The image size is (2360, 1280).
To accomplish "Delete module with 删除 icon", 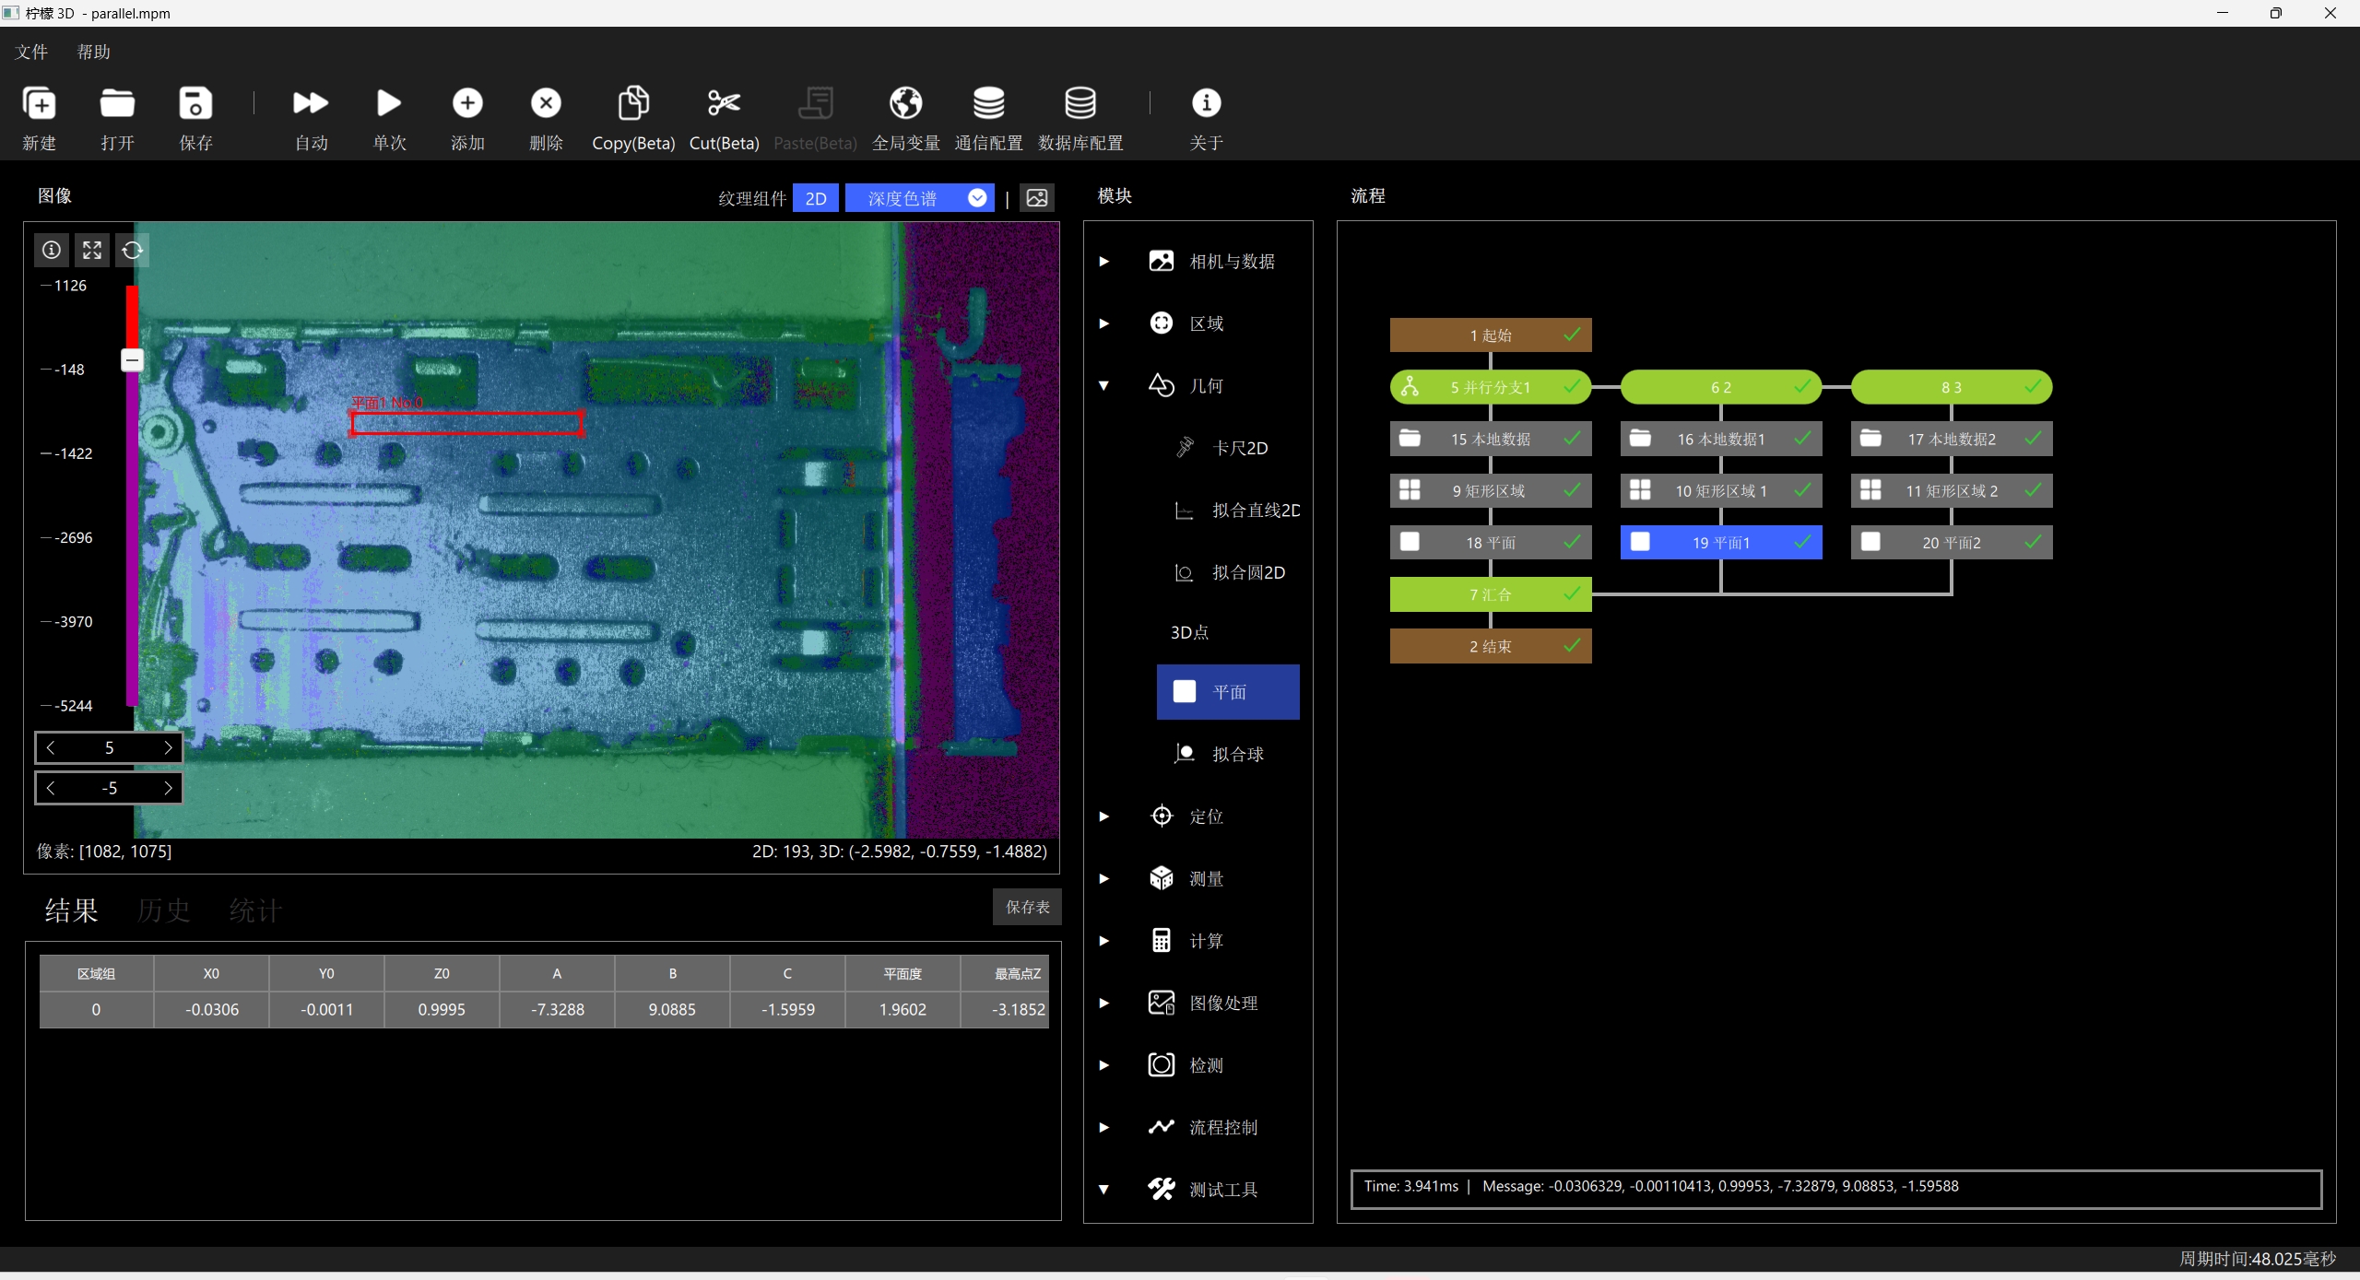I will (546, 102).
